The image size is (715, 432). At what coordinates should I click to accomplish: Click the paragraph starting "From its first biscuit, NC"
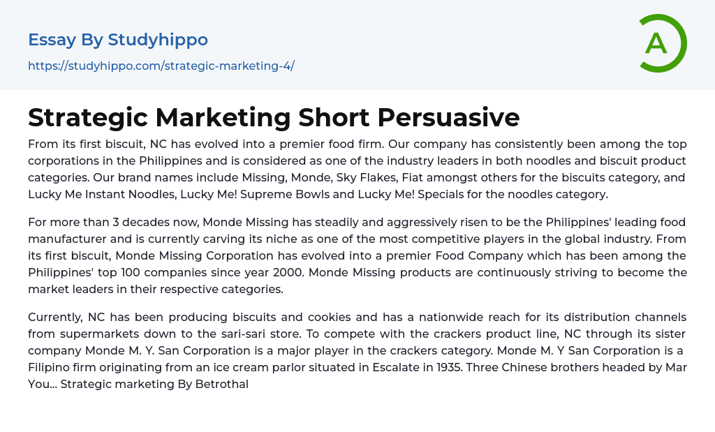(x=357, y=169)
